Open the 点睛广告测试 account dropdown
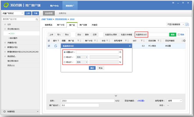 click(x=13, y=13)
